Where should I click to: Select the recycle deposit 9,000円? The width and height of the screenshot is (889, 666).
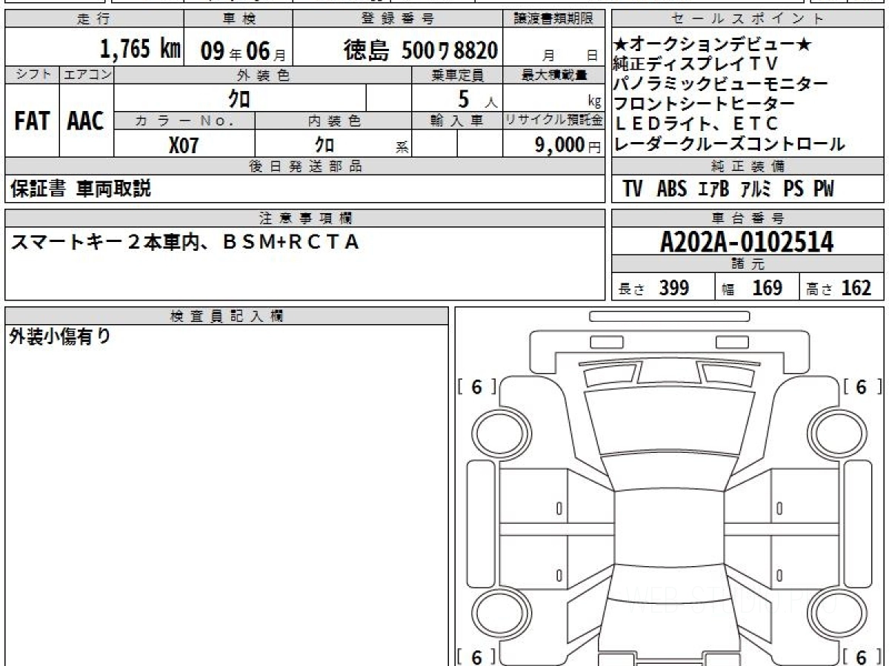click(568, 145)
